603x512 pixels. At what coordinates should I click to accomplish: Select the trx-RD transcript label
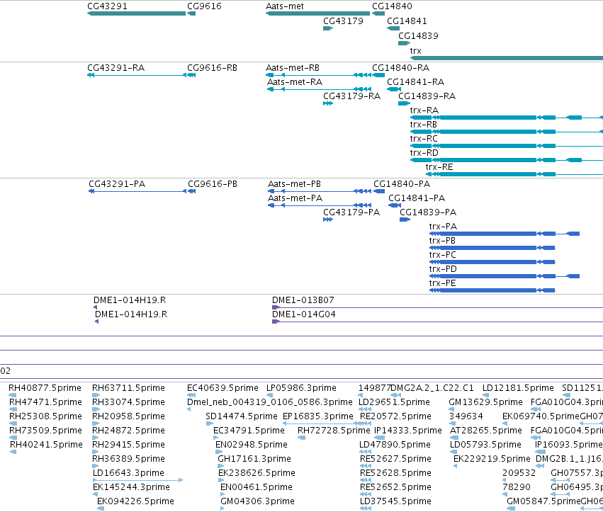coord(424,153)
